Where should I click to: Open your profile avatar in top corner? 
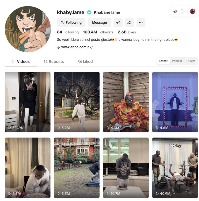click(193, 11)
